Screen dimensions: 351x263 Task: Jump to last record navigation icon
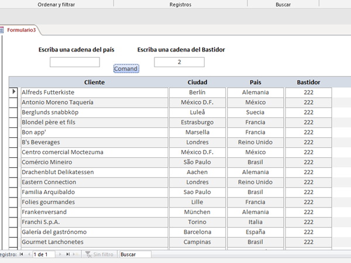[x=68, y=254]
